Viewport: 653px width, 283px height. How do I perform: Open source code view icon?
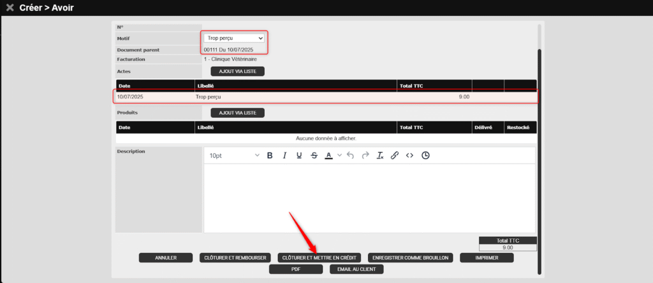(x=410, y=155)
